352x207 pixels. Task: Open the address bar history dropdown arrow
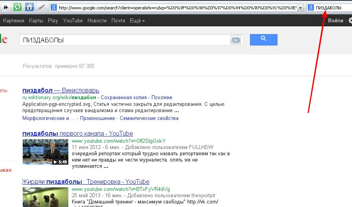(300, 8)
